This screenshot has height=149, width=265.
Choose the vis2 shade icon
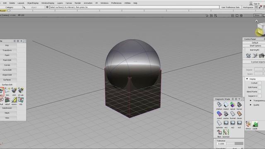pyautogui.click(x=233, y=123)
